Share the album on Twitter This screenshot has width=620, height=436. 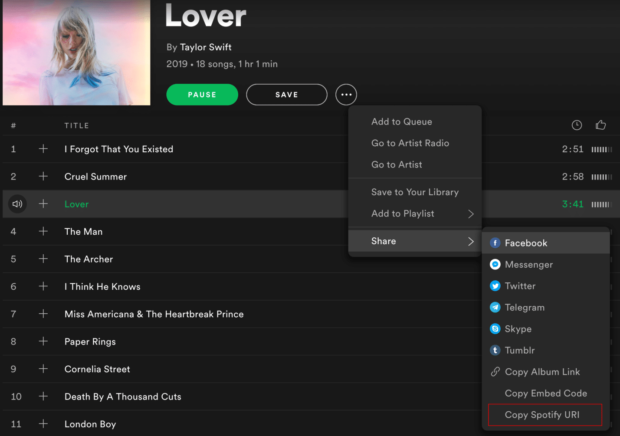click(546, 286)
